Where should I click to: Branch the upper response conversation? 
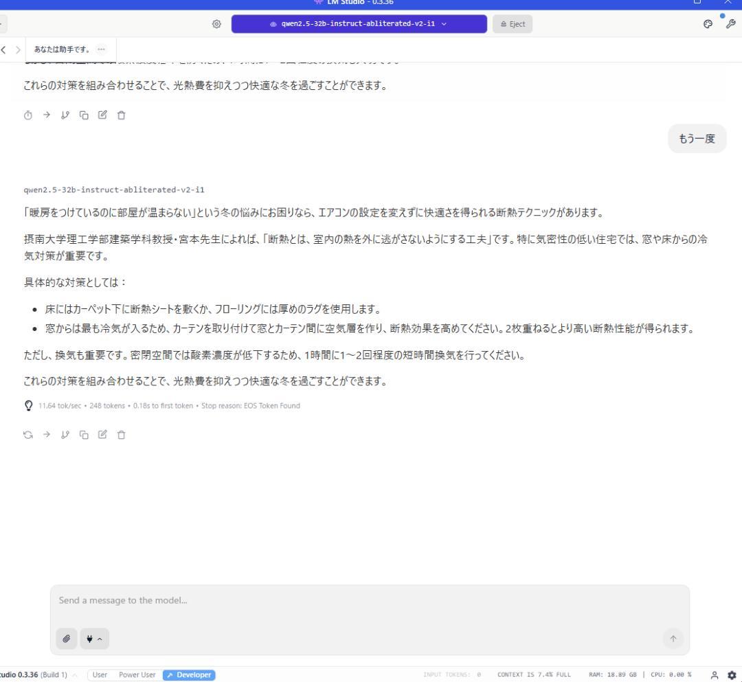click(65, 115)
